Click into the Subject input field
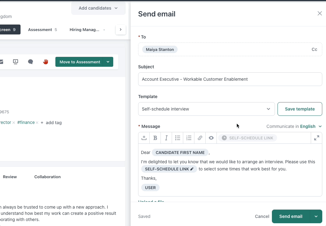Screen dimensions: 326x226 click(x=230, y=79)
